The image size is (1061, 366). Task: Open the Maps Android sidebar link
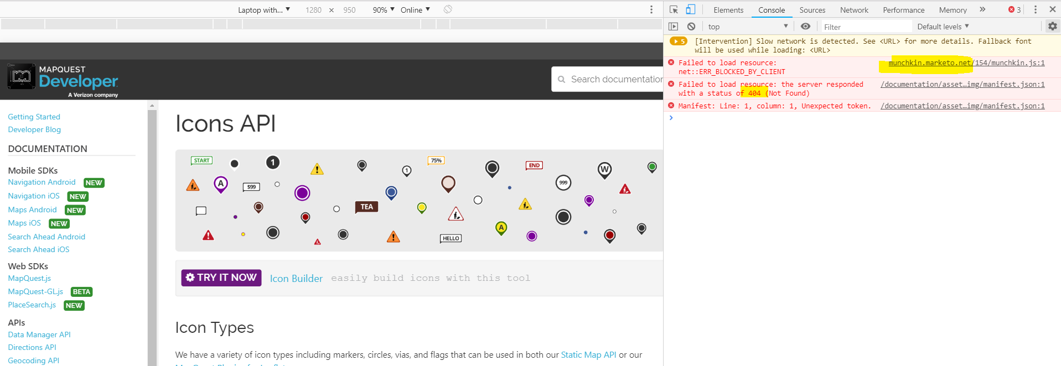(x=32, y=210)
